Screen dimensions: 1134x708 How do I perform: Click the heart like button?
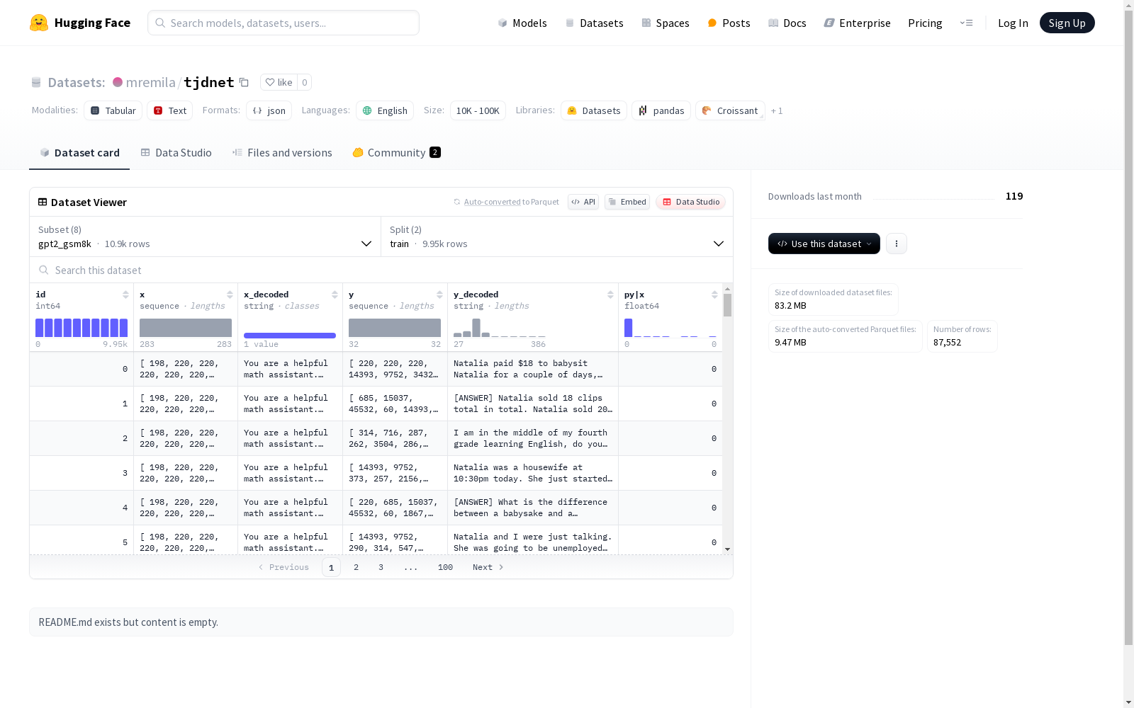point(279,82)
